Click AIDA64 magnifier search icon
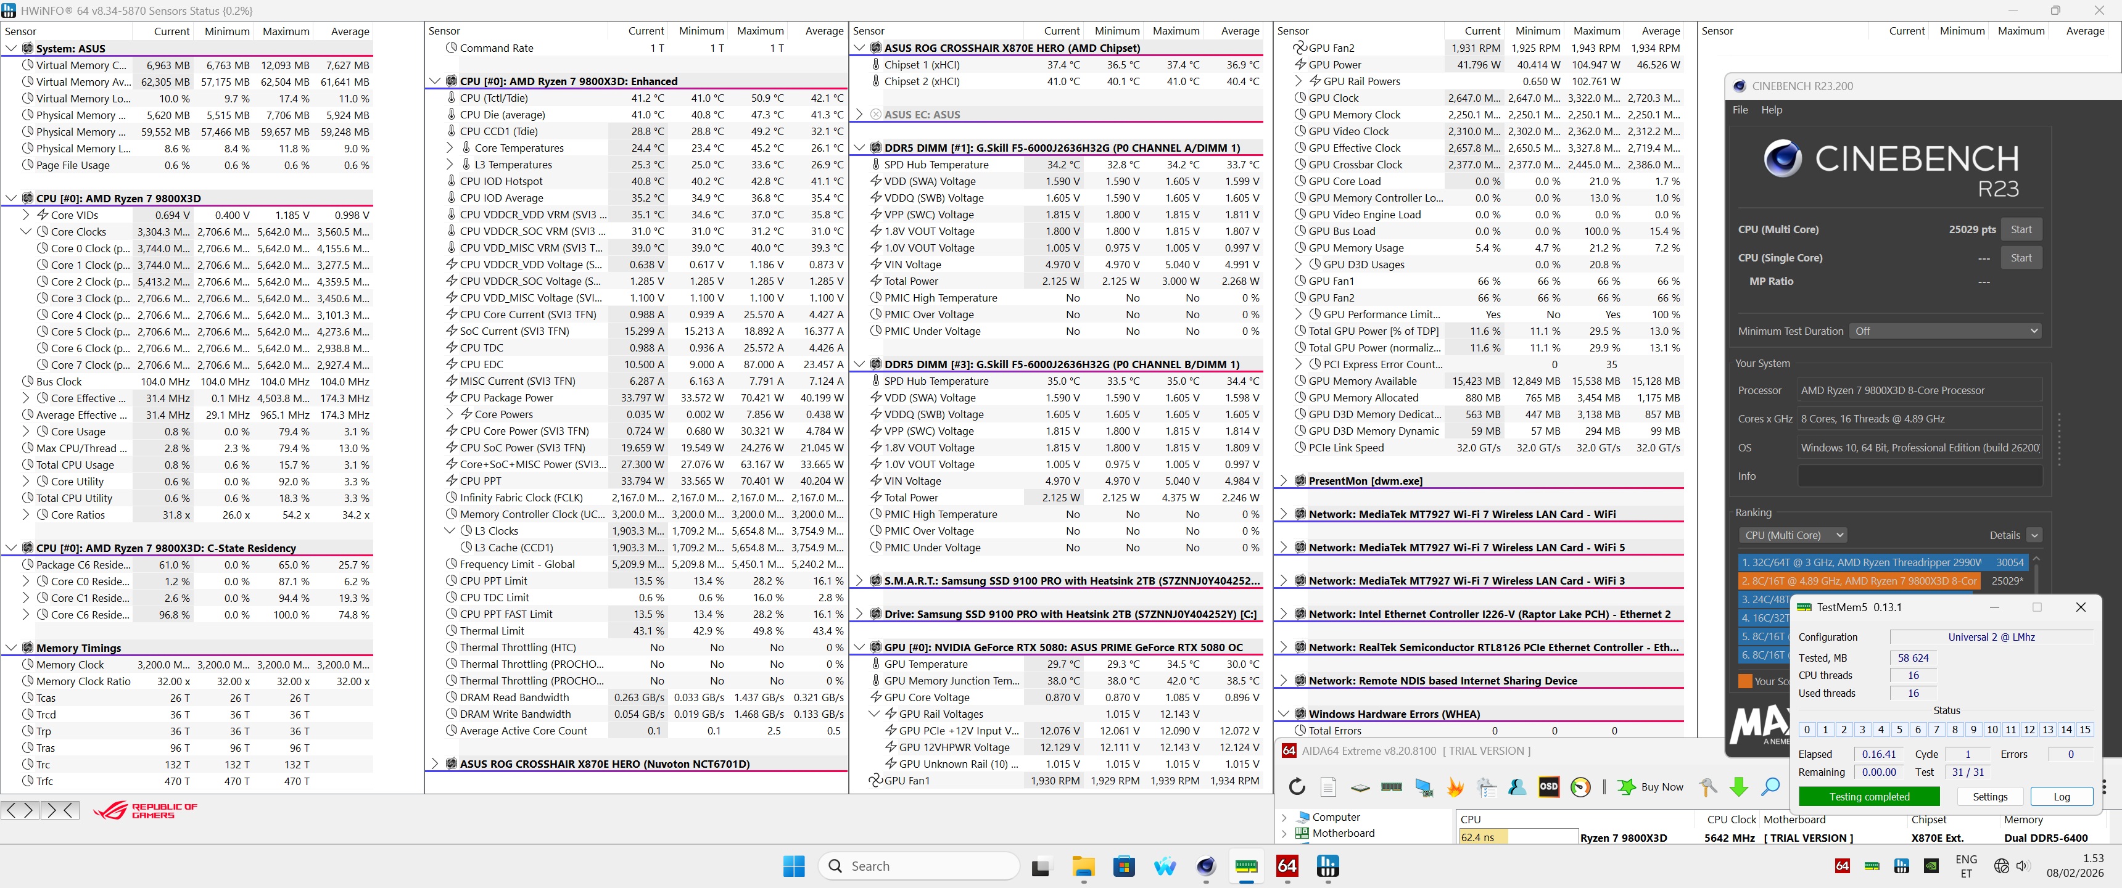The height and width of the screenshot is (888, 2122). click(1770, 787)
